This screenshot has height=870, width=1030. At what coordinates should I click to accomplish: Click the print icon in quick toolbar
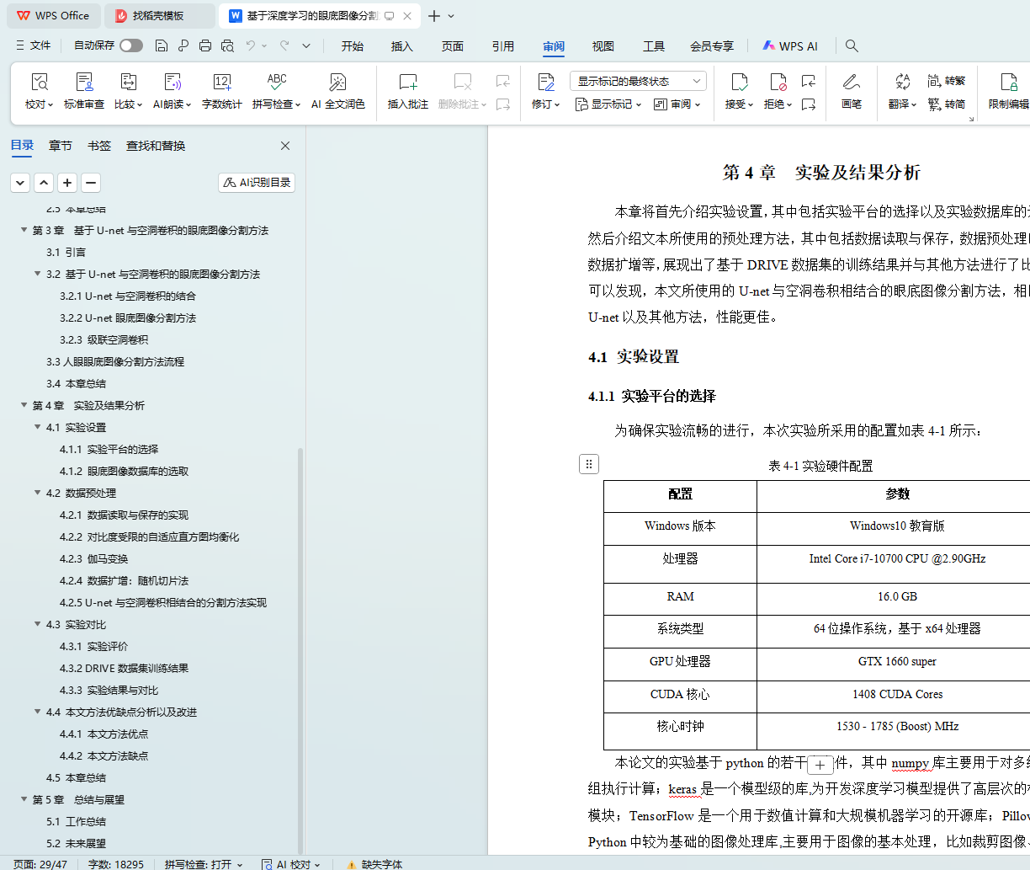205,45
